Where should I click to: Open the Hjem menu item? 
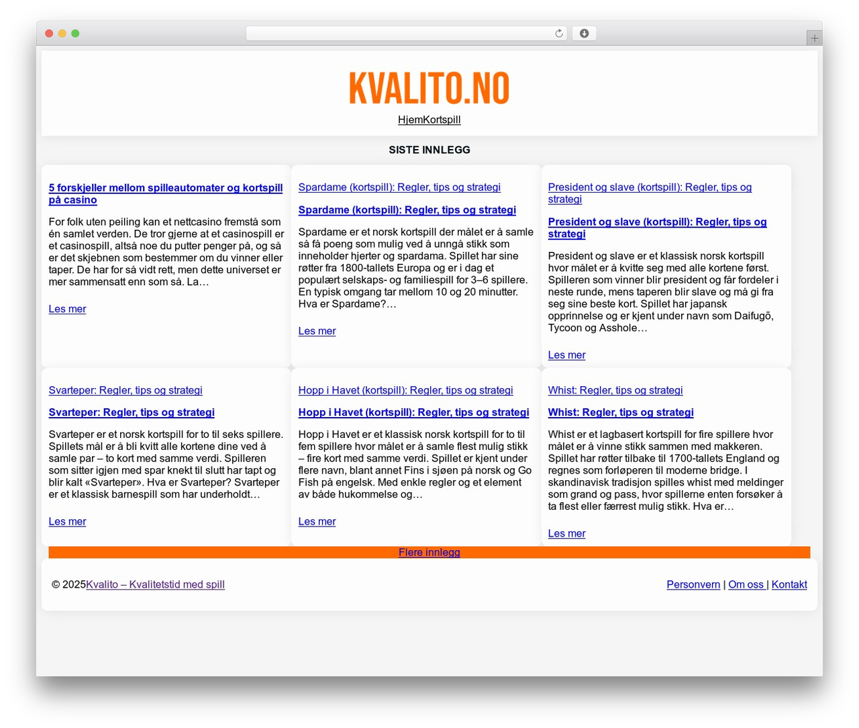tap(411, 120)
